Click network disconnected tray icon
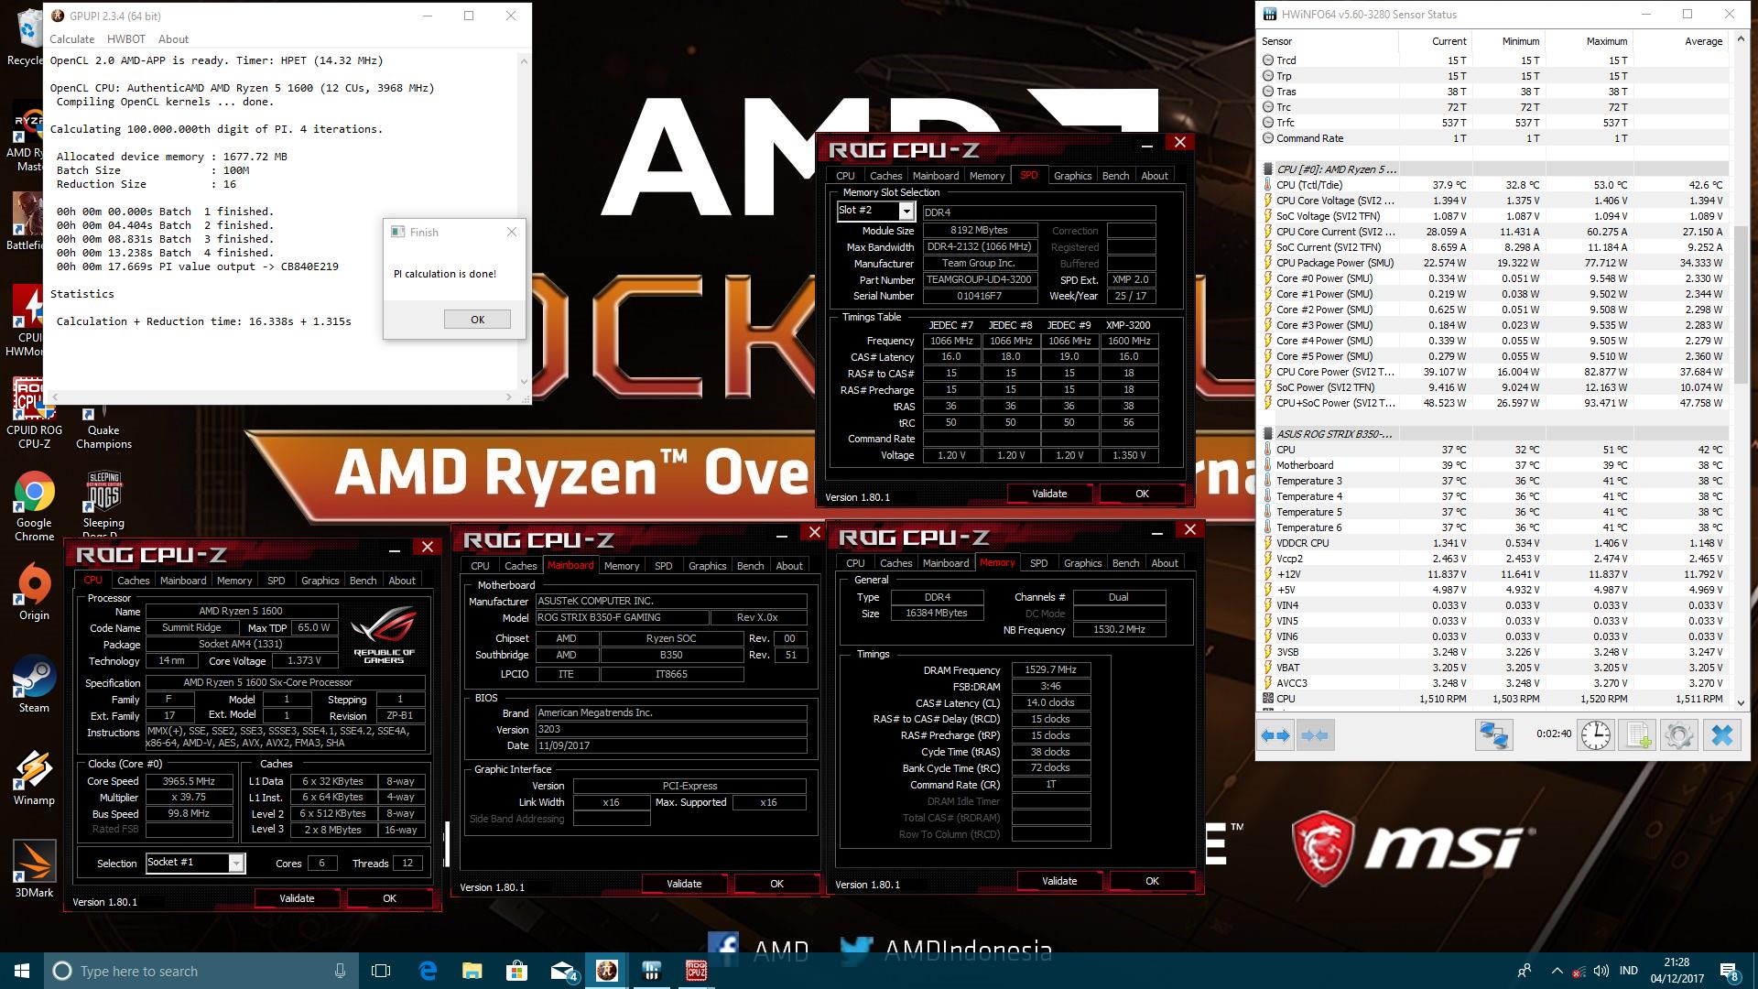This screenshot has width=1758, height=989. pos(1579,971)
